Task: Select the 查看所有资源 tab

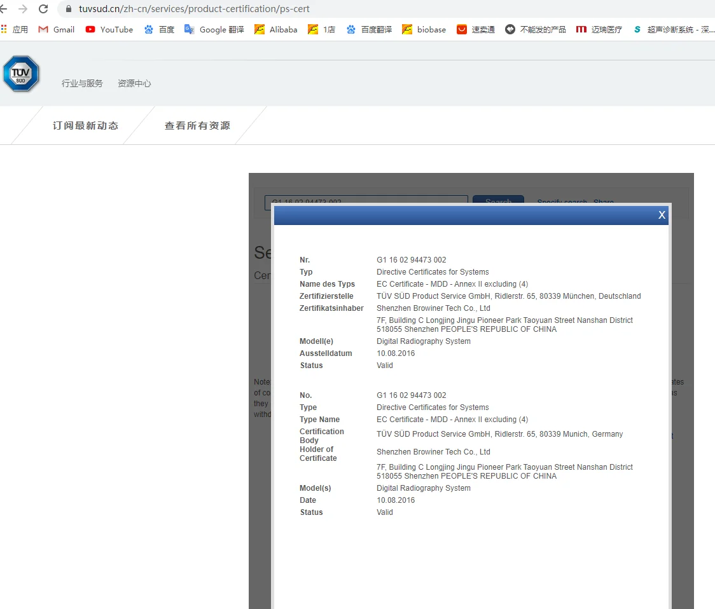Action: click(x=197, y=126)
